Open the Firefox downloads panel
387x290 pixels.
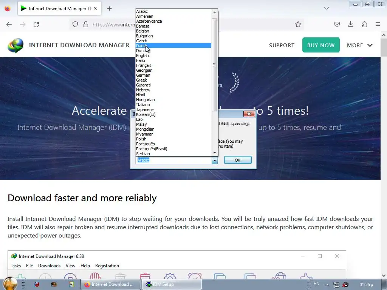[350, 24]
